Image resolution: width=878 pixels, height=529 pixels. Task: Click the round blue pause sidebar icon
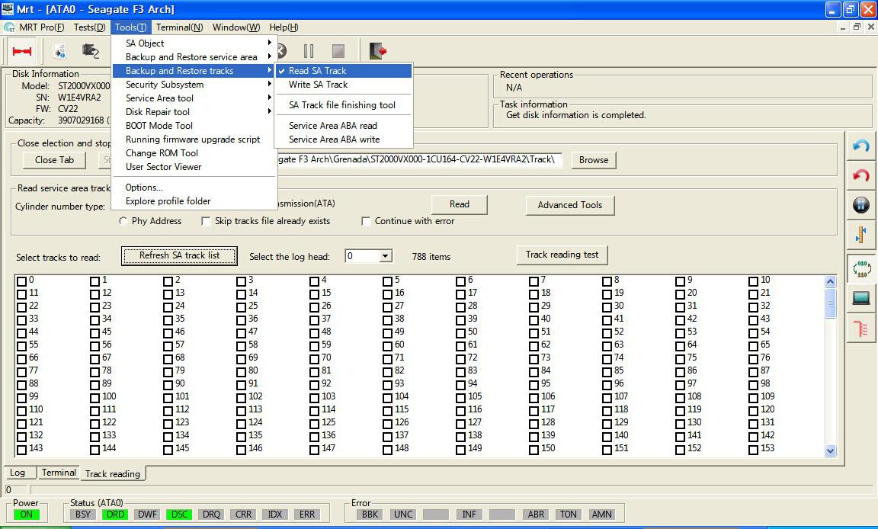pos(860,206)
